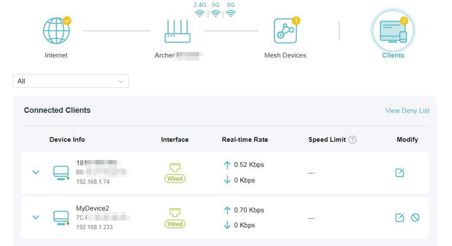This screenshot has height=246, width=452.
Task: Expand the 192.168.1.74 device row
Action: click(x=36, y=173)
